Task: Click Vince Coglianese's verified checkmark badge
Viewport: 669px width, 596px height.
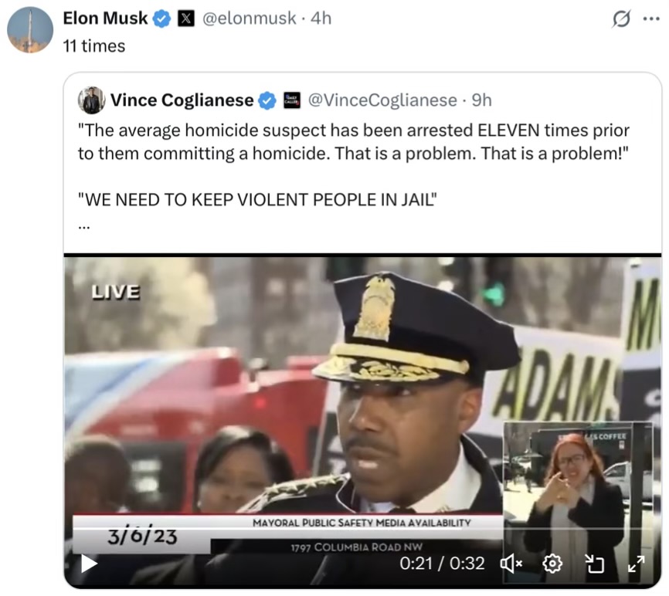Action: tap(267, 101)
